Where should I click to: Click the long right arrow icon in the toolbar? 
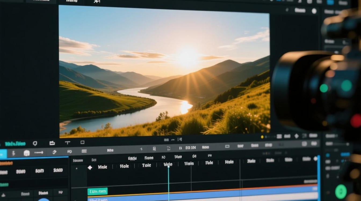tap(39, 152)
